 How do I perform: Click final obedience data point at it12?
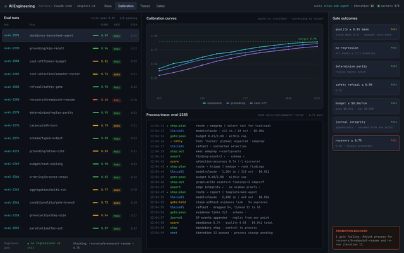[x=317, y=42]
